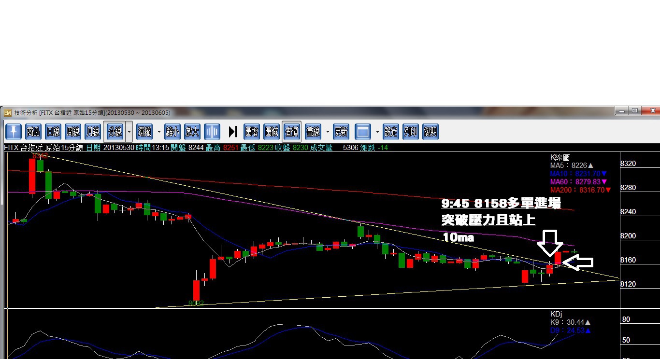The width and height of the screenshot is (660, 359).
Task: Click the pin icon in the toolbar
Action: pyautogui.click(x=14, y=131)
